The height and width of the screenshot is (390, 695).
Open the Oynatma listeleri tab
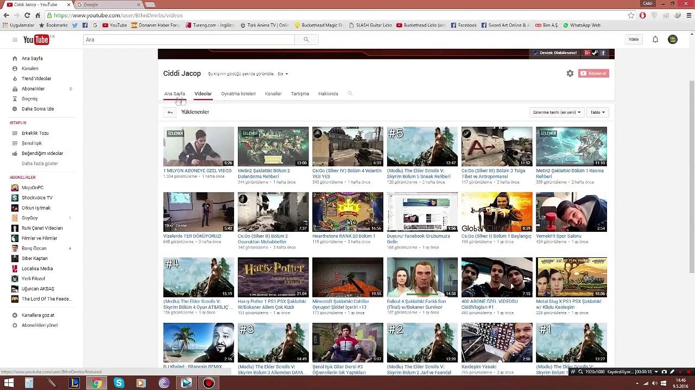238,94
